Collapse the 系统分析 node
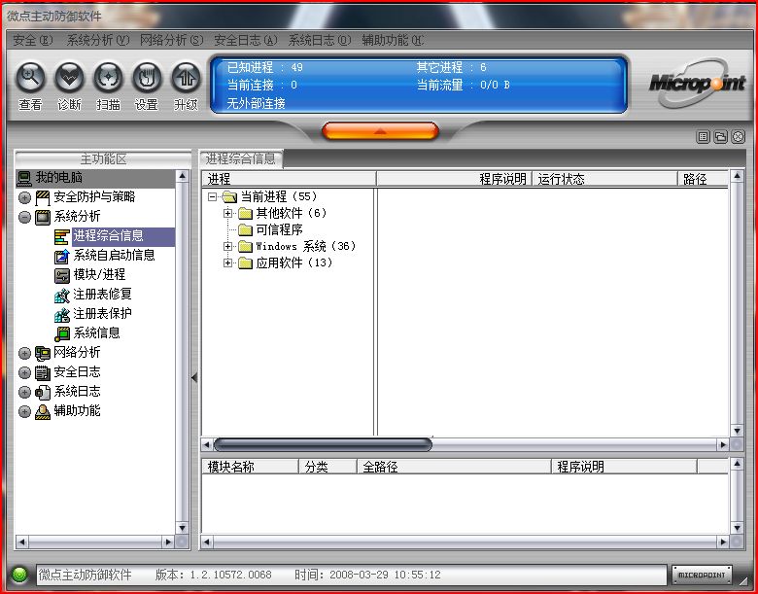The width and height of the screenshot is (758, 594). click(x=24, y=217)
